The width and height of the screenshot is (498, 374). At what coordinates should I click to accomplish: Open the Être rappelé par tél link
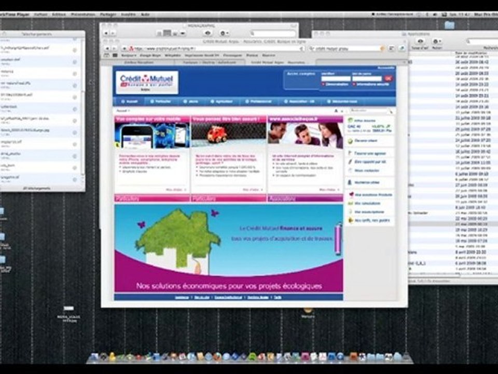(370, 162)
